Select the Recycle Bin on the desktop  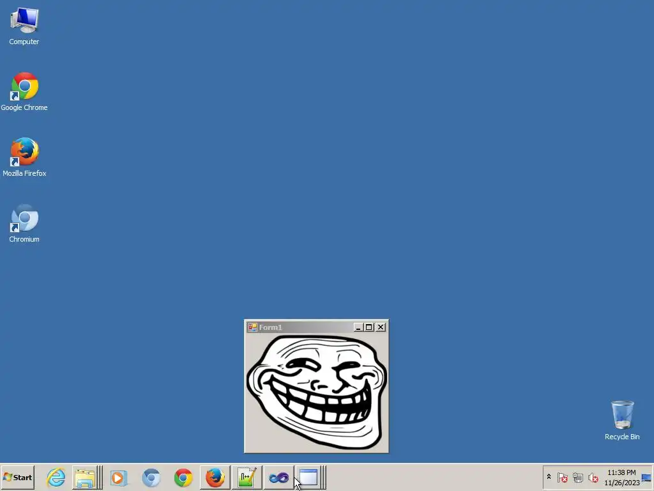click(622, 421)
